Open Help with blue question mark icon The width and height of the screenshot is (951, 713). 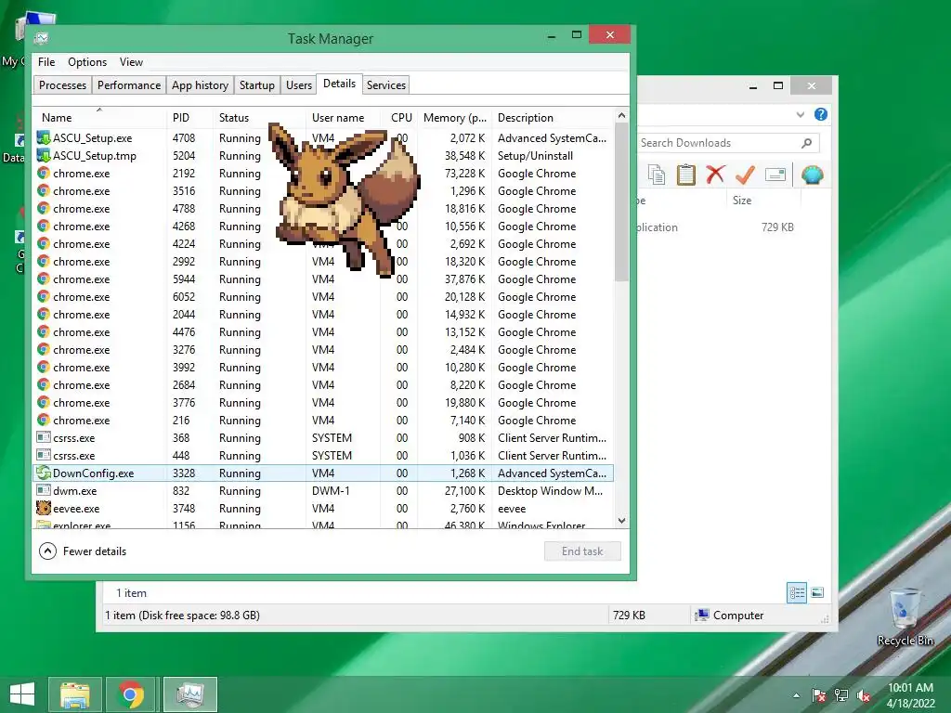point(821,114)
